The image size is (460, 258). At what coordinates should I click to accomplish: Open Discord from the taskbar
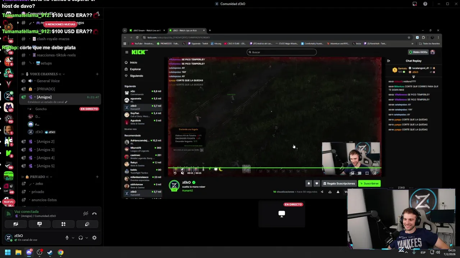click(x=29, y=252)
